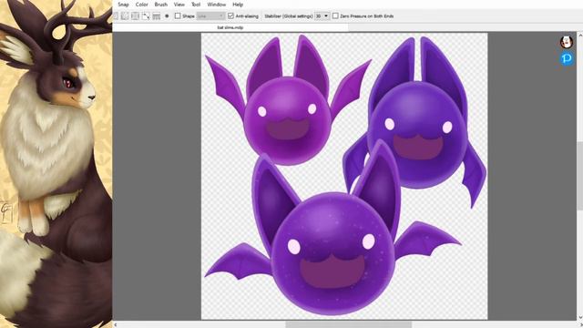Open the View menu
This screenshot has height=328, width=583.
179,5
